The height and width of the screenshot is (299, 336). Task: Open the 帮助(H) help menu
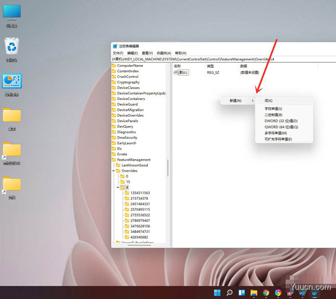pos(181,53)
